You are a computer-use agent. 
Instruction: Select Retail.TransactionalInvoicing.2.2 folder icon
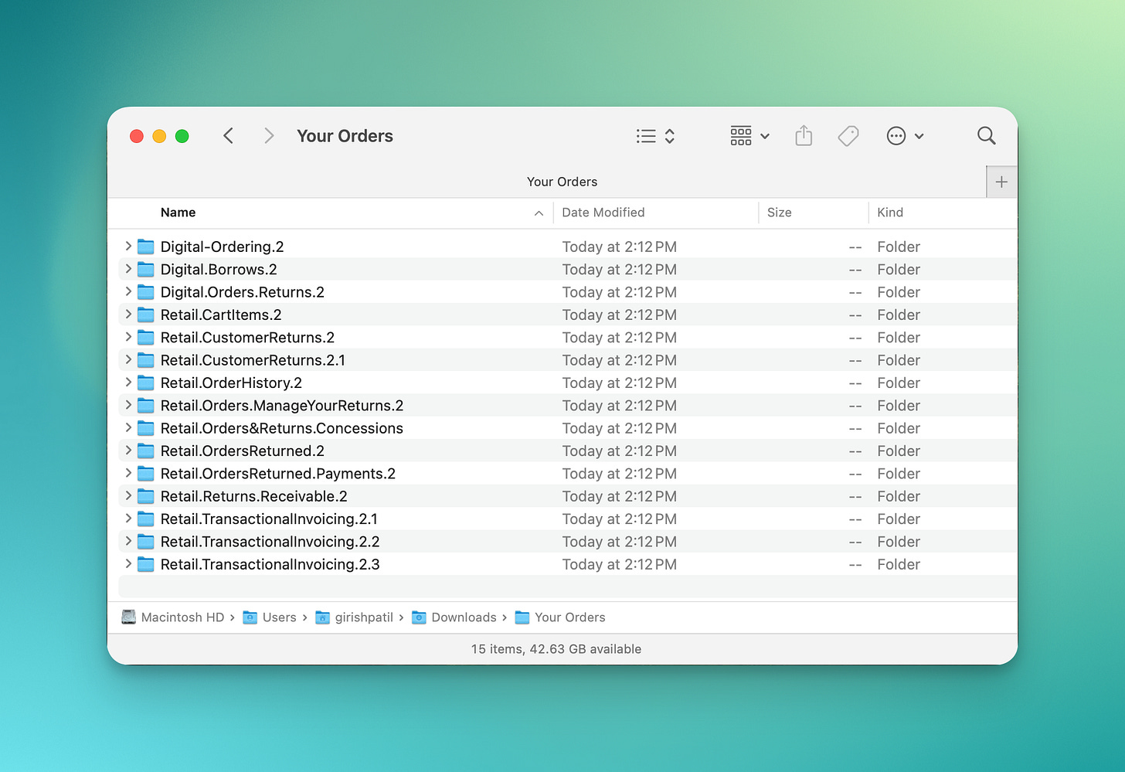coord(146,541)
